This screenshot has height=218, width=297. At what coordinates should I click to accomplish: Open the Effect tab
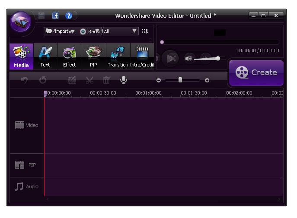pyautogui.click(x=70, y=57)
